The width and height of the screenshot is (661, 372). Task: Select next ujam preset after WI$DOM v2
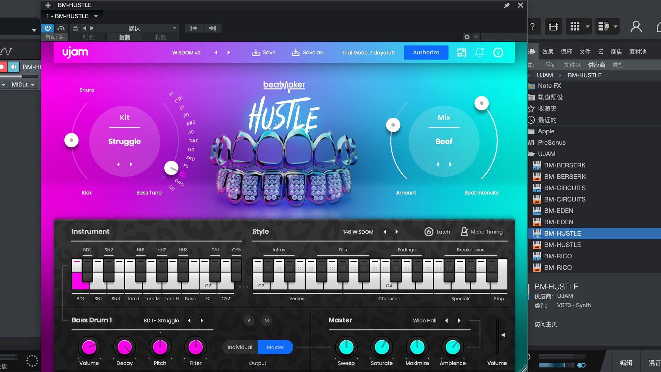click(x=228, y=53)
